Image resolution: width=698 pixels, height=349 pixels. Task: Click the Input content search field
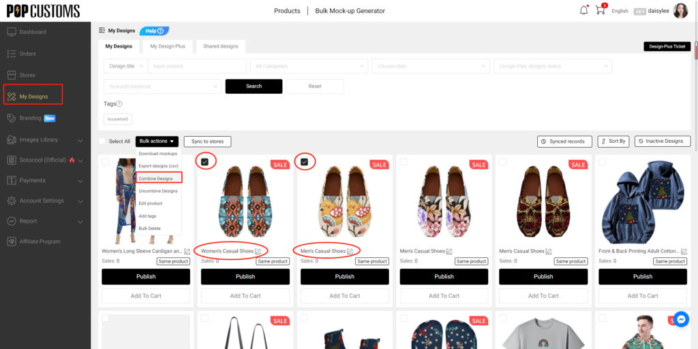197,66
